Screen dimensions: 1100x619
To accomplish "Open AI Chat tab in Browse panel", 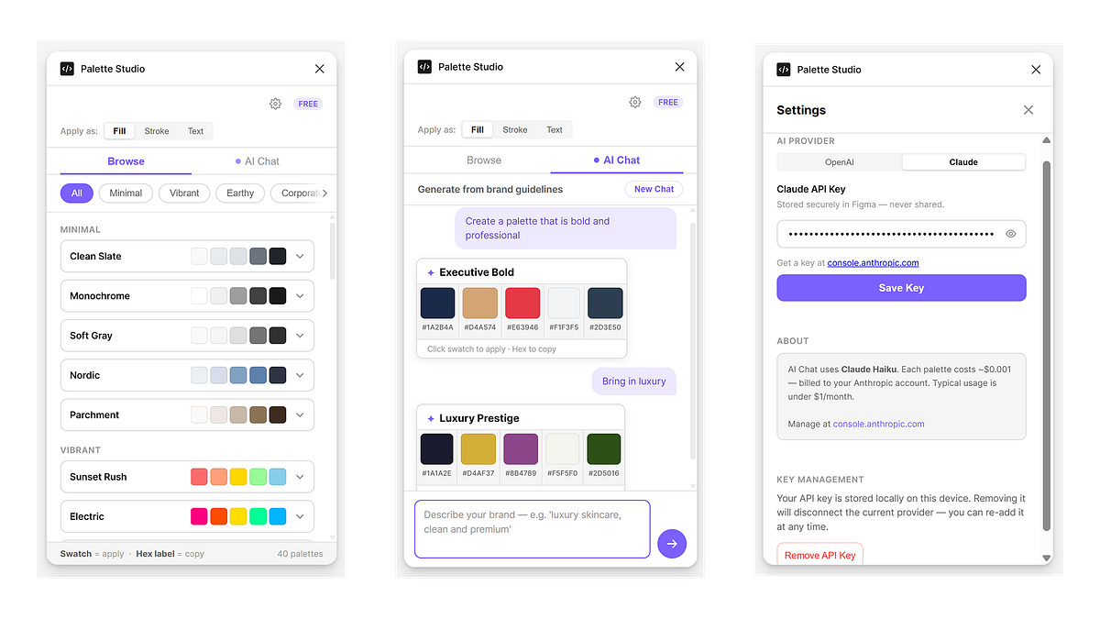I will pos(258,161).
